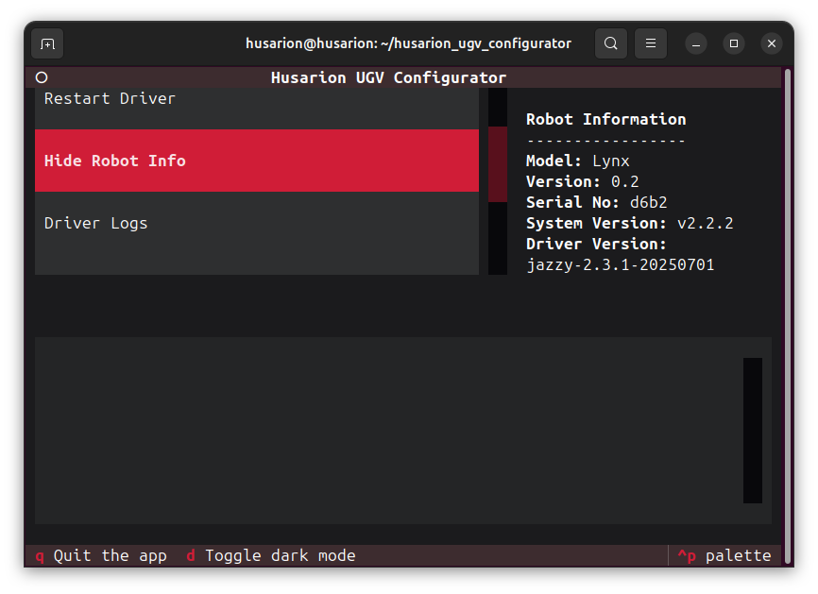The height and width of the screenshot is (594, 818).
Task: Click the 'Driver Version:' label
Action: coord(596,244)
